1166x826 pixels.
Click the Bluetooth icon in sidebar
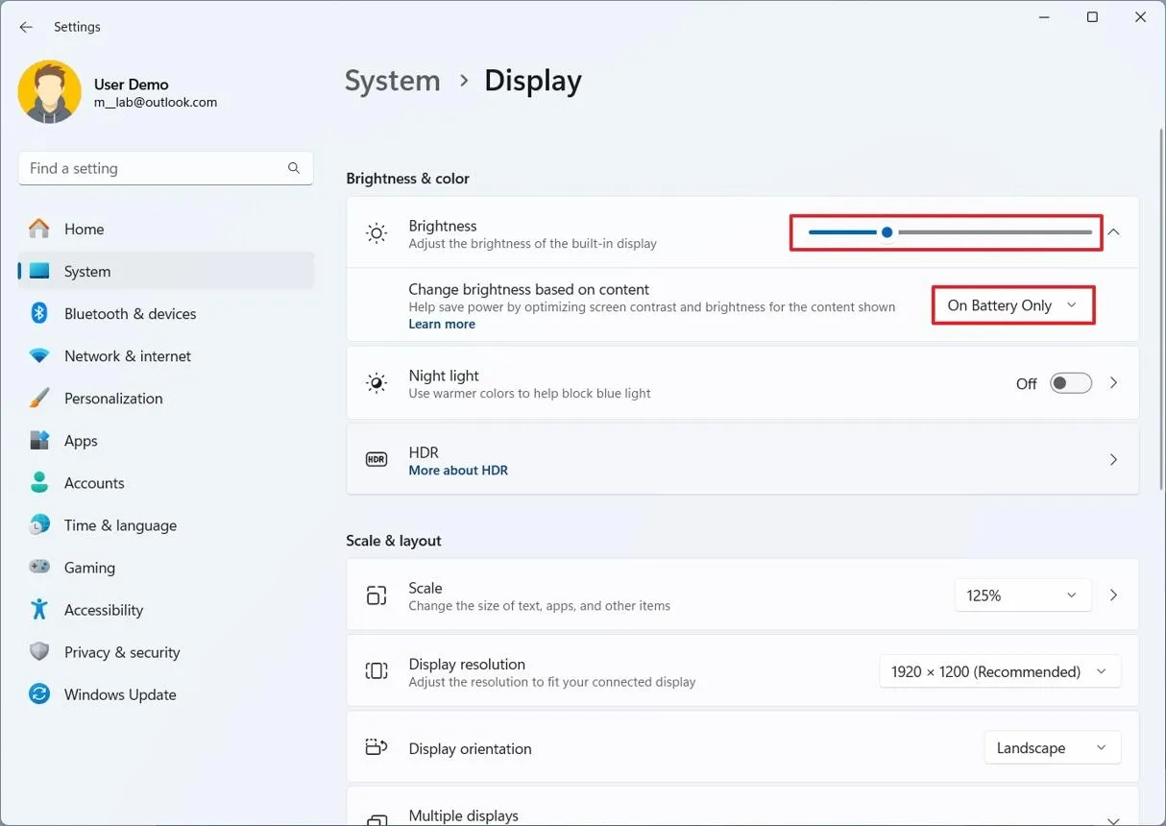pos(39,313)
